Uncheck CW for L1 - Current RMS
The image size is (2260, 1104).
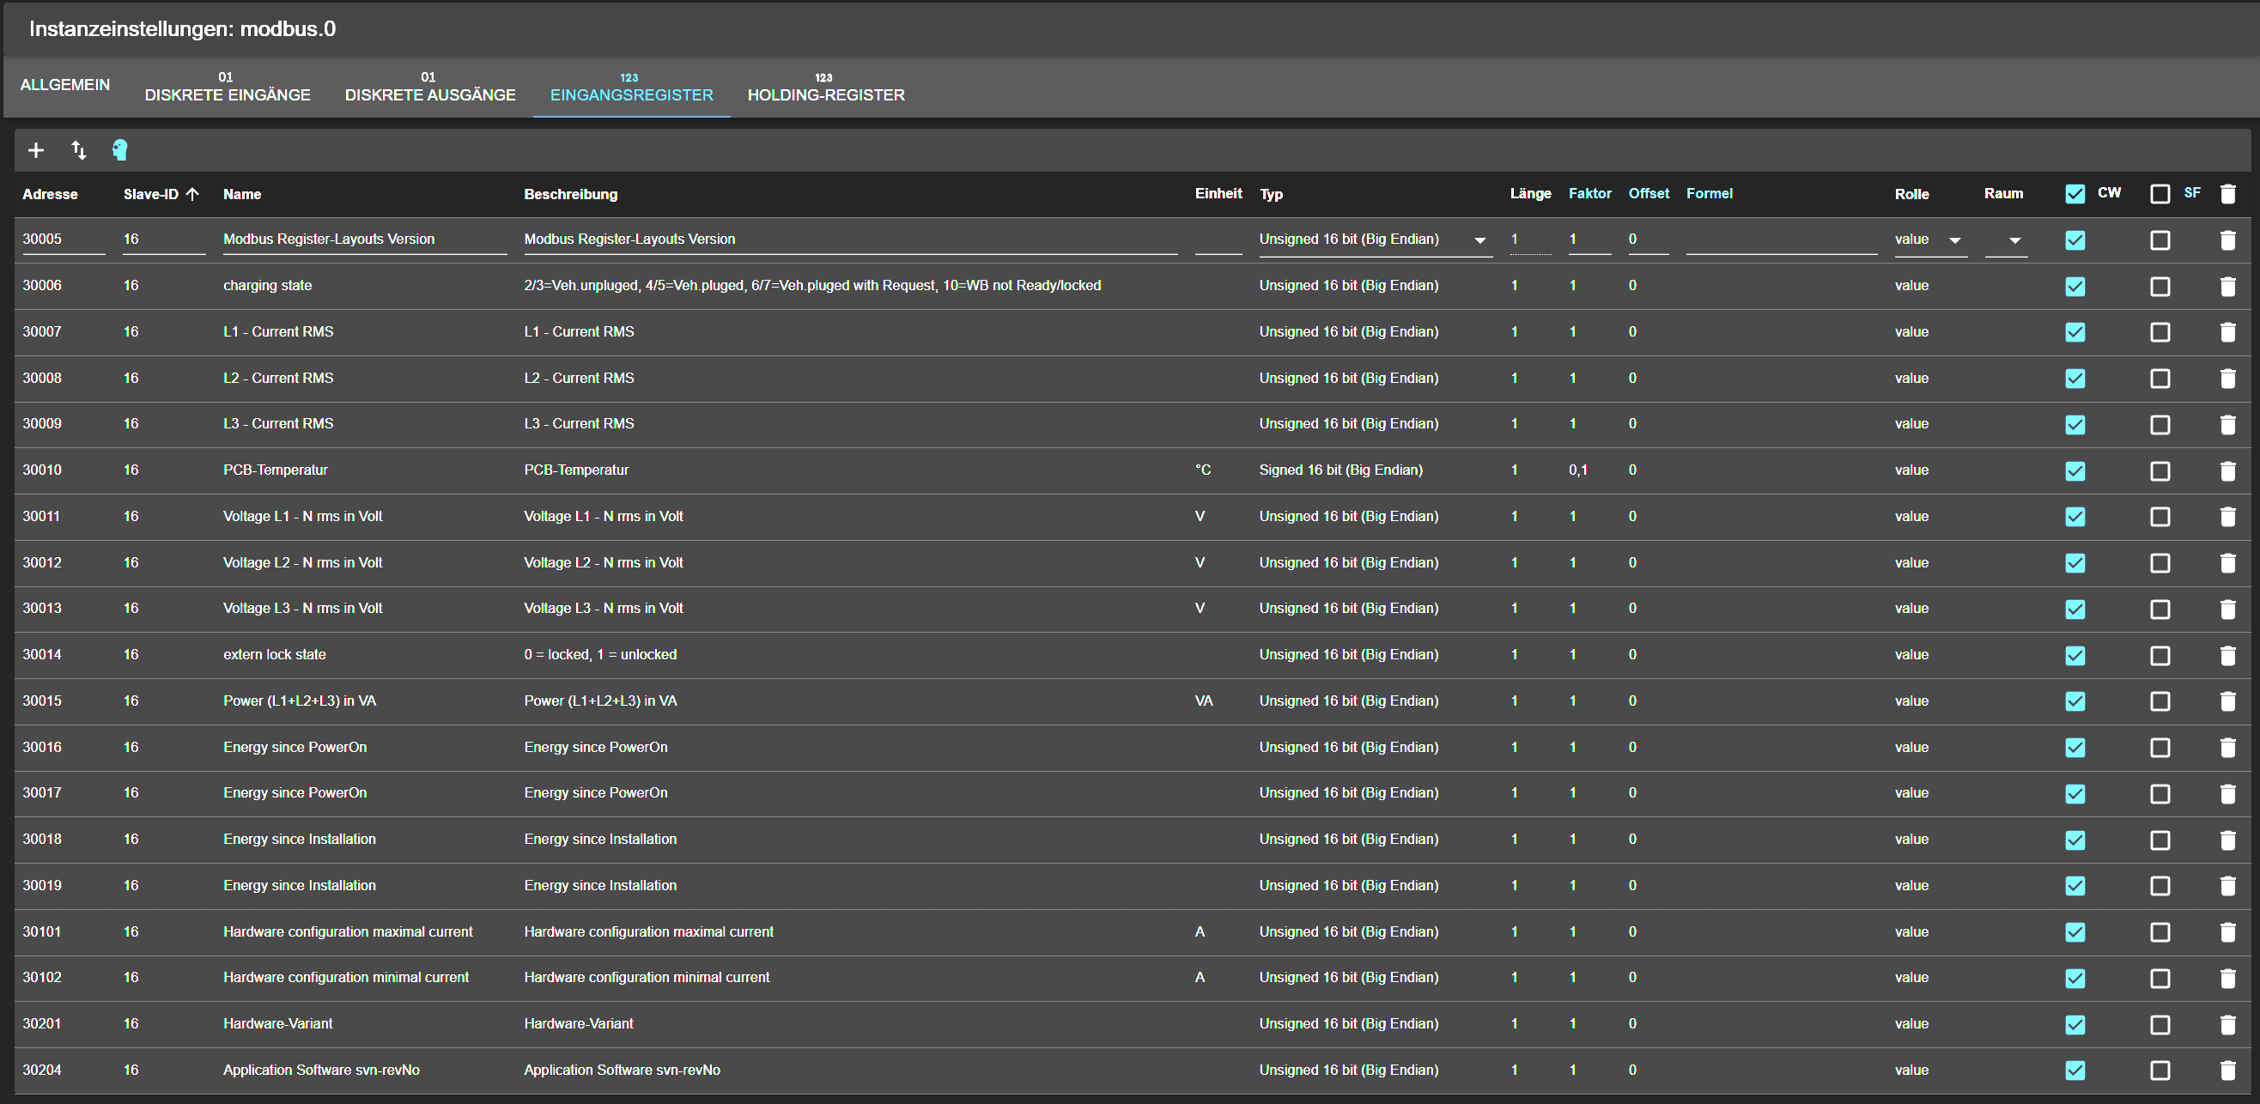tap(2074, 332)
